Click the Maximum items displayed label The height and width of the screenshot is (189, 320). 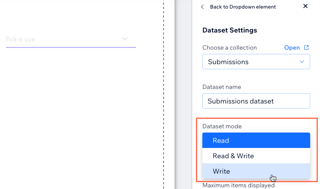click(x=238, y=185)
